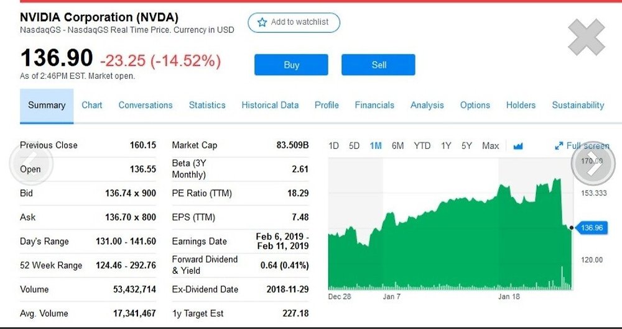The image size is (622, 329).
Task: Click the Buy button
Action: click(291, 65)
